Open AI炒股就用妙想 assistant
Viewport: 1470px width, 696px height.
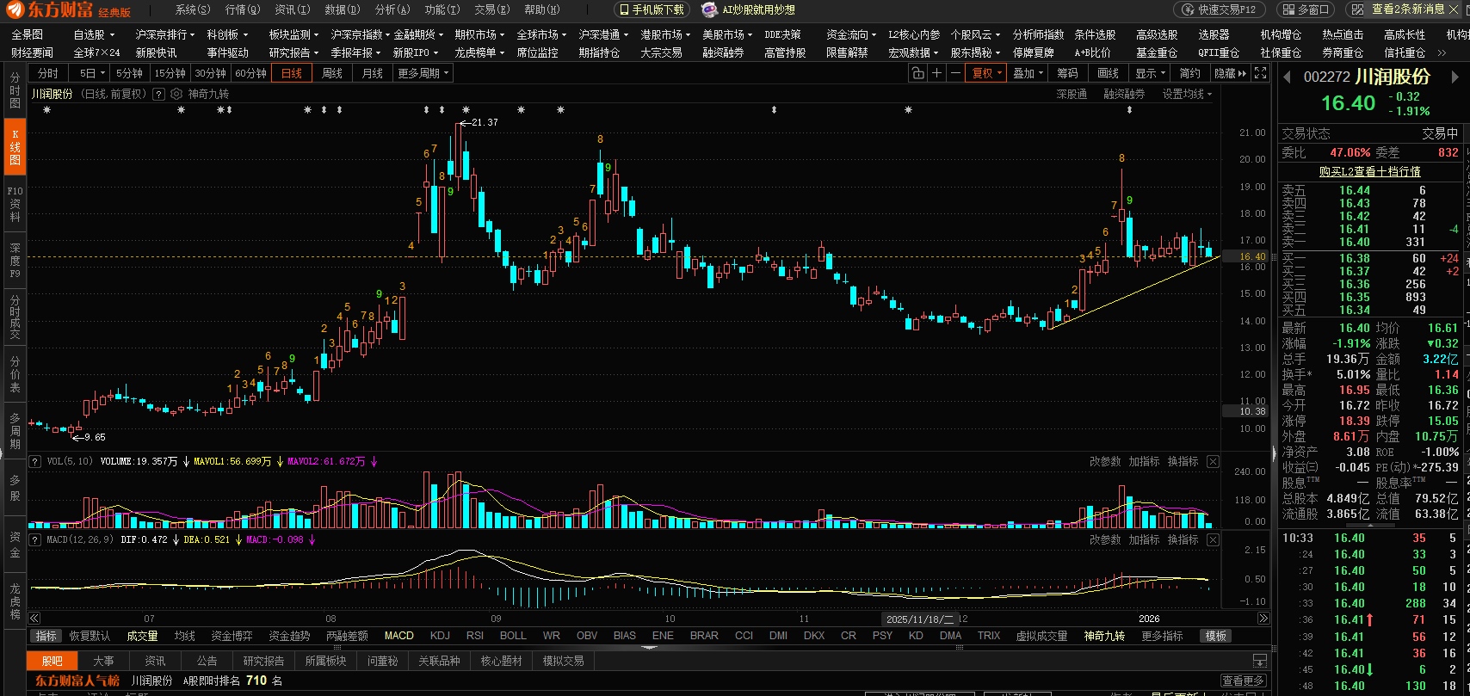click(749, 9)
